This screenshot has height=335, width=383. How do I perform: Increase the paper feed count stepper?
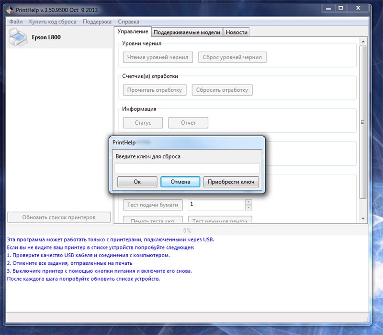(248, 202)
